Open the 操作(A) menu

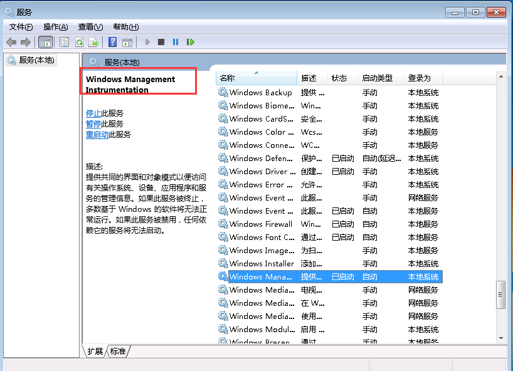pyautogui.click(x=55, y=27)
